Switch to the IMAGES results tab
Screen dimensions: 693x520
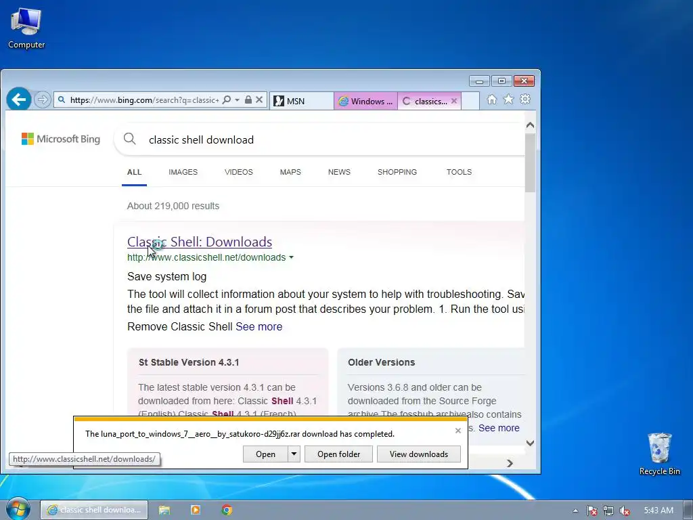coord(183,173)
